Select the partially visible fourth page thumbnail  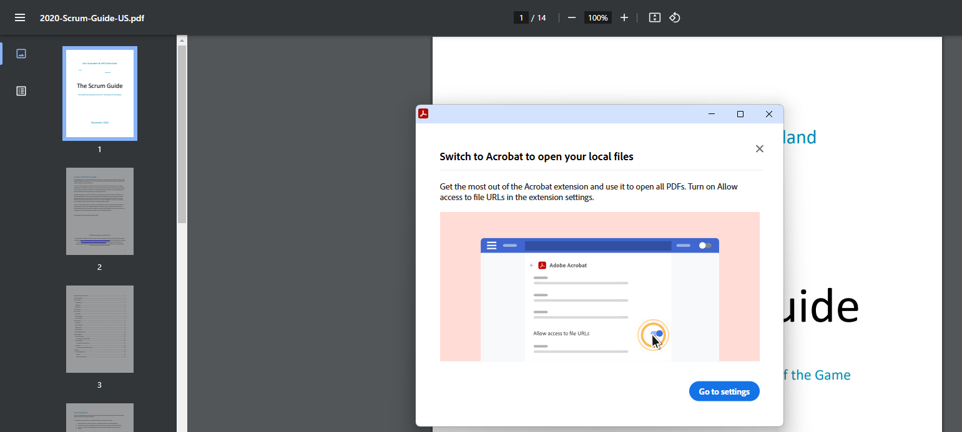coord(100,417)
